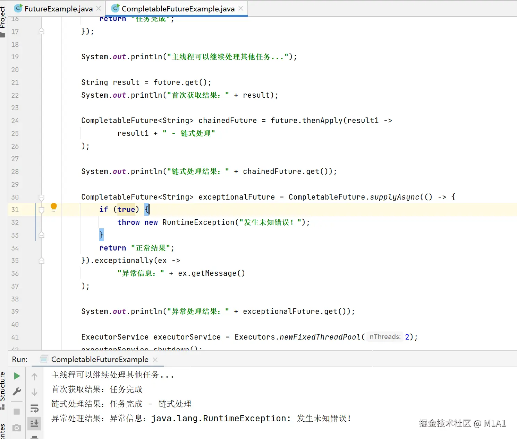
Task: Close the CompletableFutureExample run tab
Action: click(155, 360)
